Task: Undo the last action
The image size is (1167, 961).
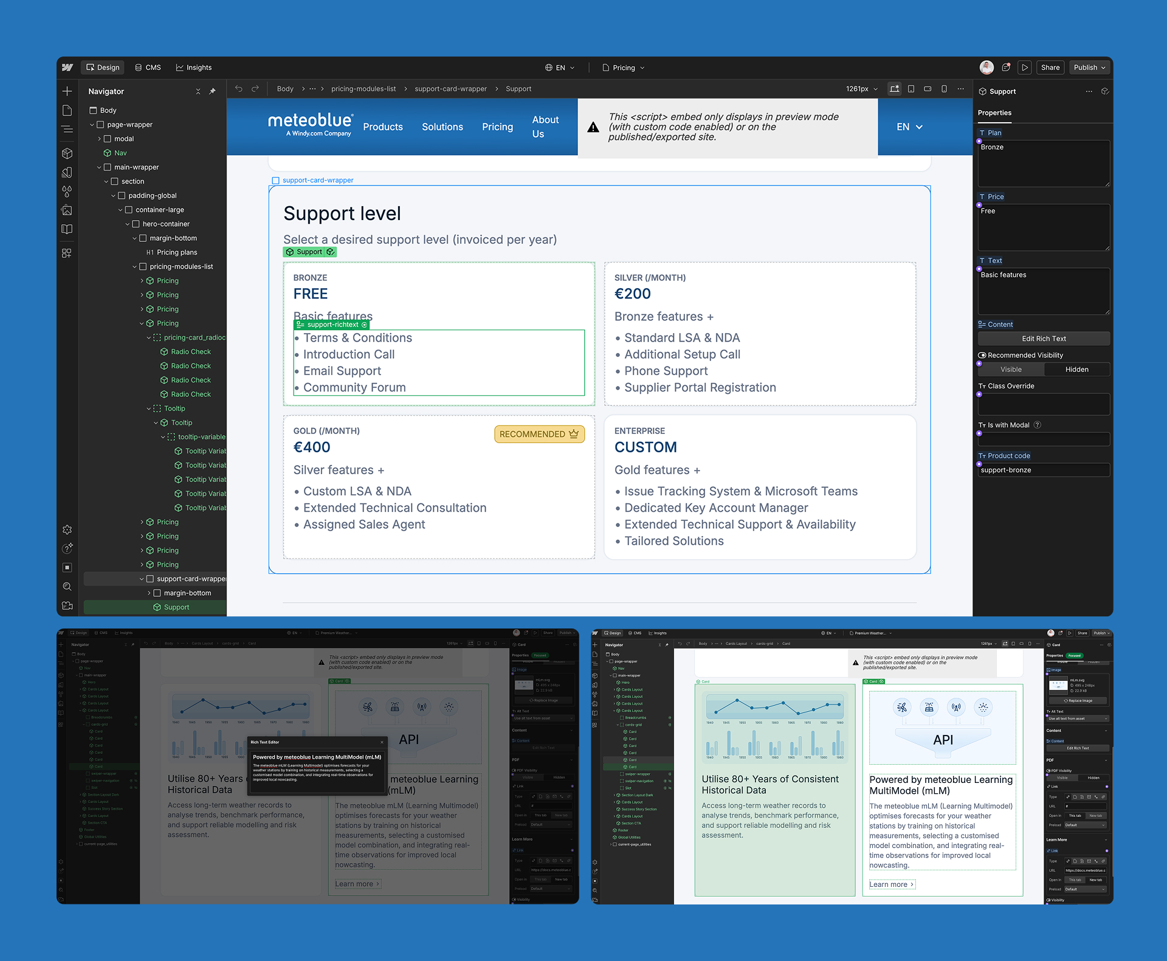Action: point(239,89)
